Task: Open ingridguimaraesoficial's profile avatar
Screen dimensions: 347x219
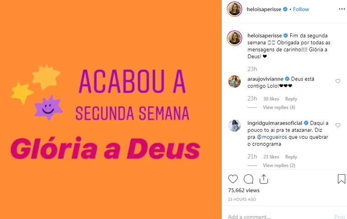Action: coord(234,126)
